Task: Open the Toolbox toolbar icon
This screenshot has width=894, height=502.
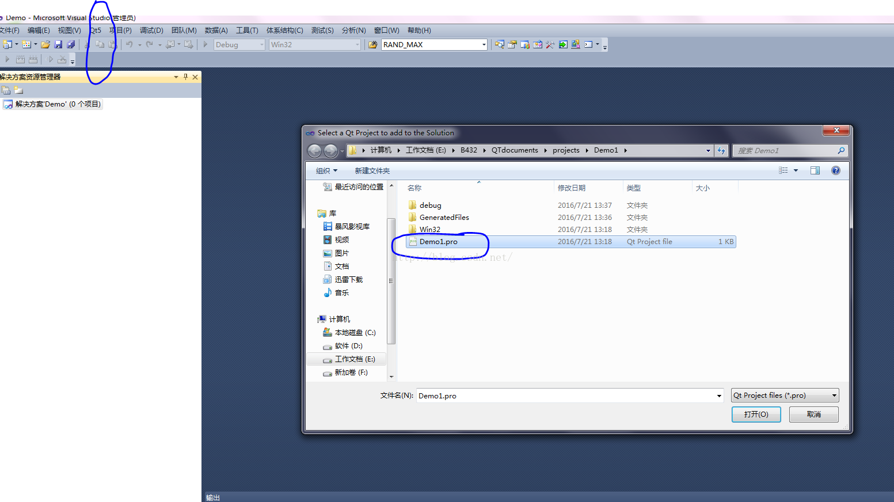Action: click(550, 44)
